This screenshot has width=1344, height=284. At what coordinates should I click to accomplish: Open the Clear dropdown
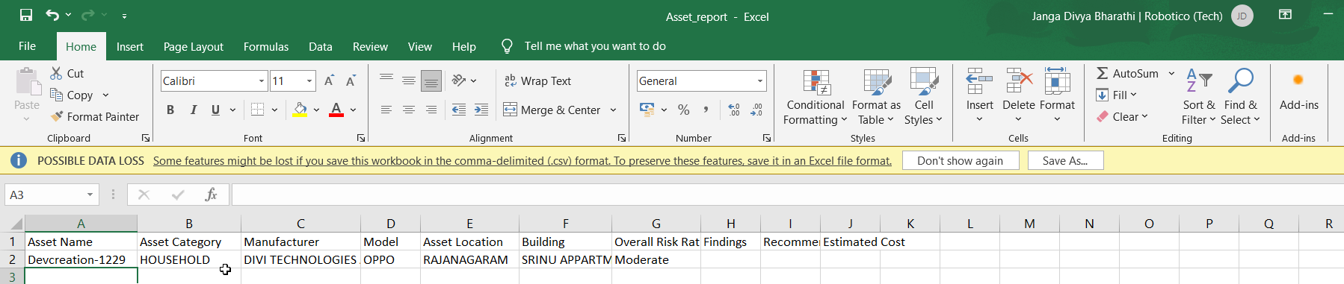[x=1122, y=116]
